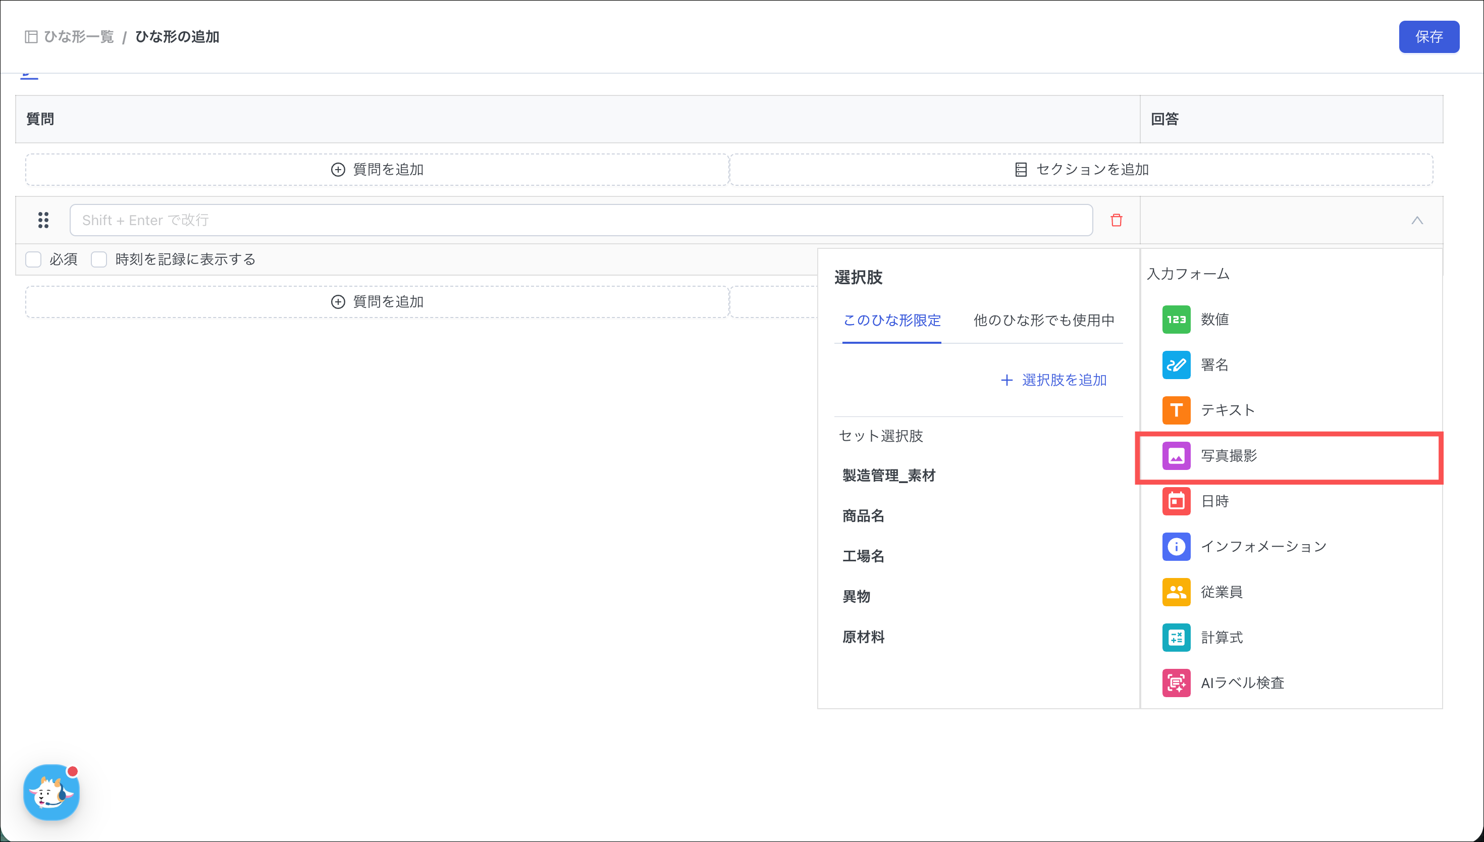
Task: Select the 写真撮影 photo capture icon
Action: [1176, 456]
